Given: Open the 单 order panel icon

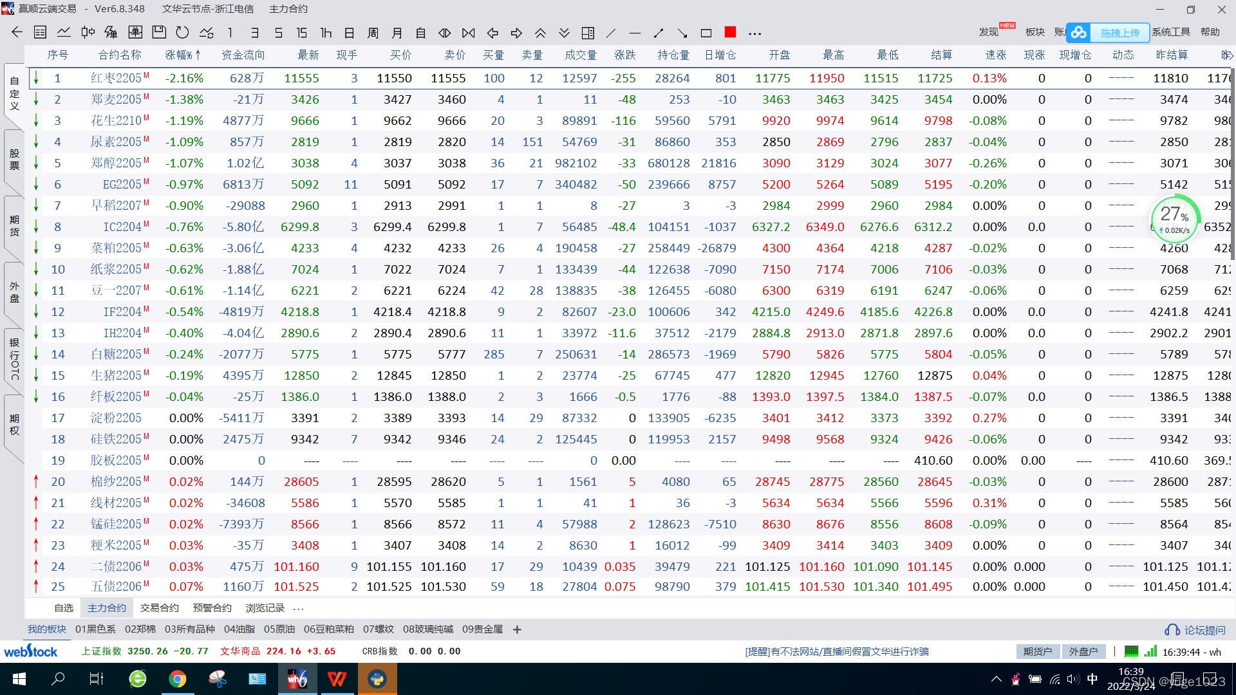Looking at the screenshot, I should tap(135, 32).
